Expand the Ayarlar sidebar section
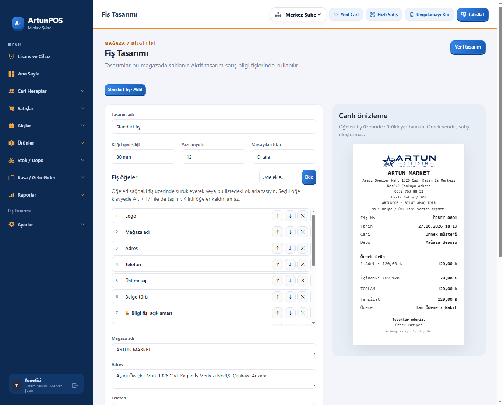The width and height of the screenshot is (503, 405). coord(46,225)
